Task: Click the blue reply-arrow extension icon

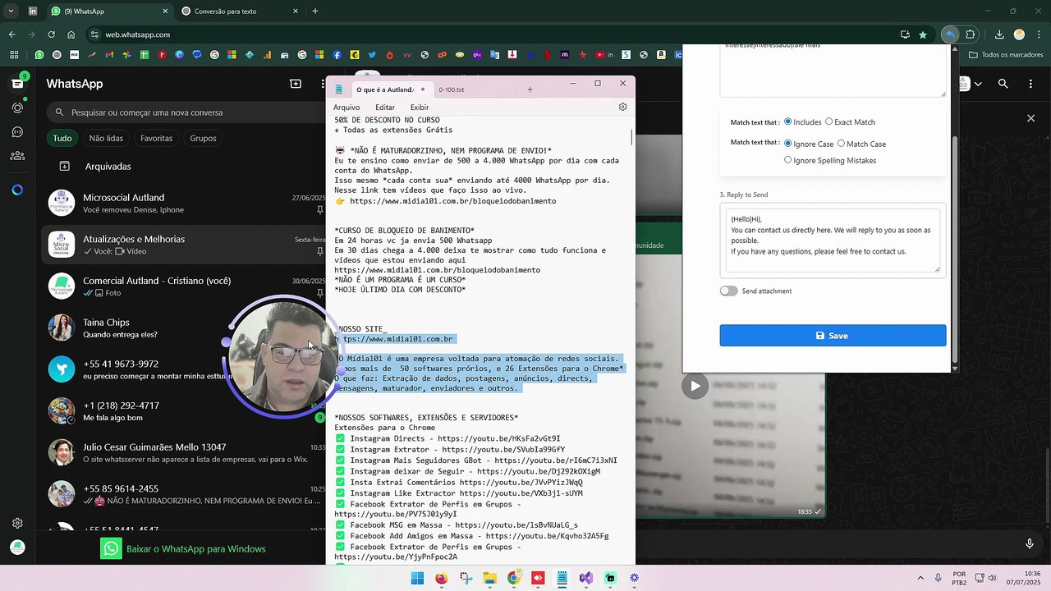Action: tap(950, 34)
